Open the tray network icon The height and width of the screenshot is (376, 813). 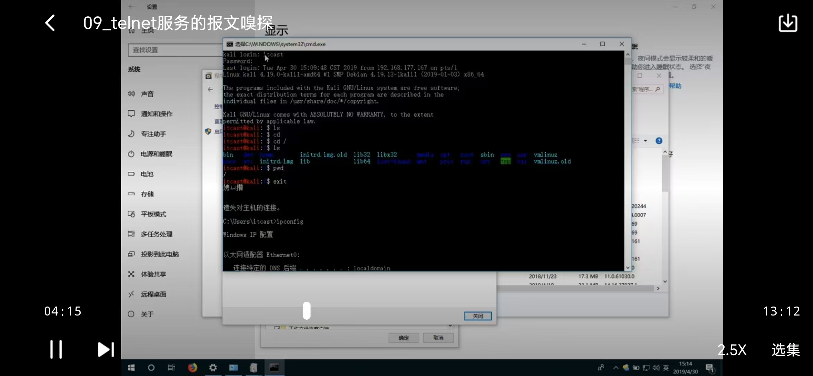pos(646,368)
